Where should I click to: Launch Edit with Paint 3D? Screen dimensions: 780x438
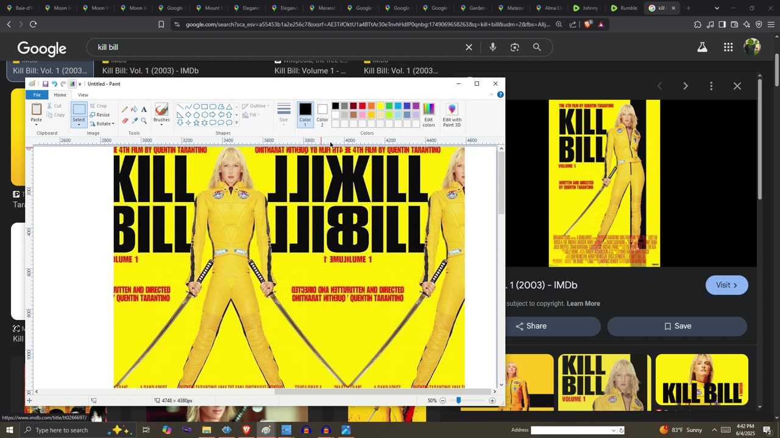tap(452, 114)
